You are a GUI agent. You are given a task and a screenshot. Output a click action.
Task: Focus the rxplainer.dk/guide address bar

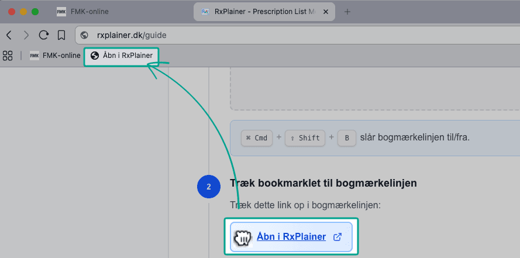[298, 35]
